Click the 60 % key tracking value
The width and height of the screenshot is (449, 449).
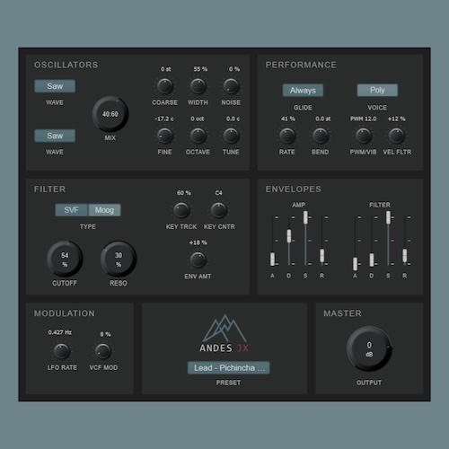click(x=184, y=193)
